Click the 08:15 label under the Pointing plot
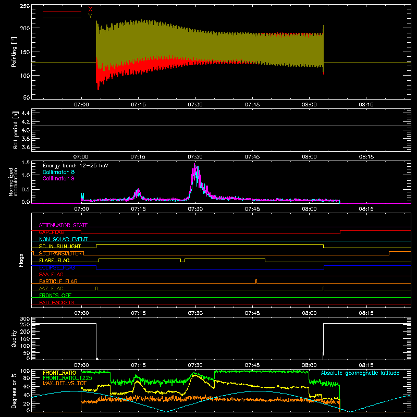This screenshot has width=417, height=417. click(x=366, y=105)
